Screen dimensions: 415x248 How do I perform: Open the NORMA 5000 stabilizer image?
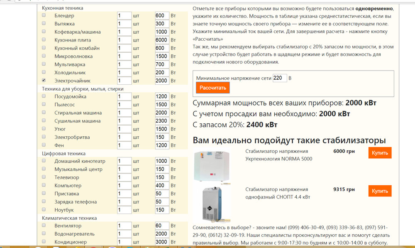pos(212,165)
